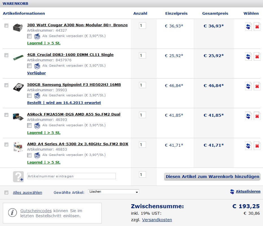Click the Aktualisieren refresh arrows icon
The width and height of the screenshot is (263, 226).
point(232,192)
